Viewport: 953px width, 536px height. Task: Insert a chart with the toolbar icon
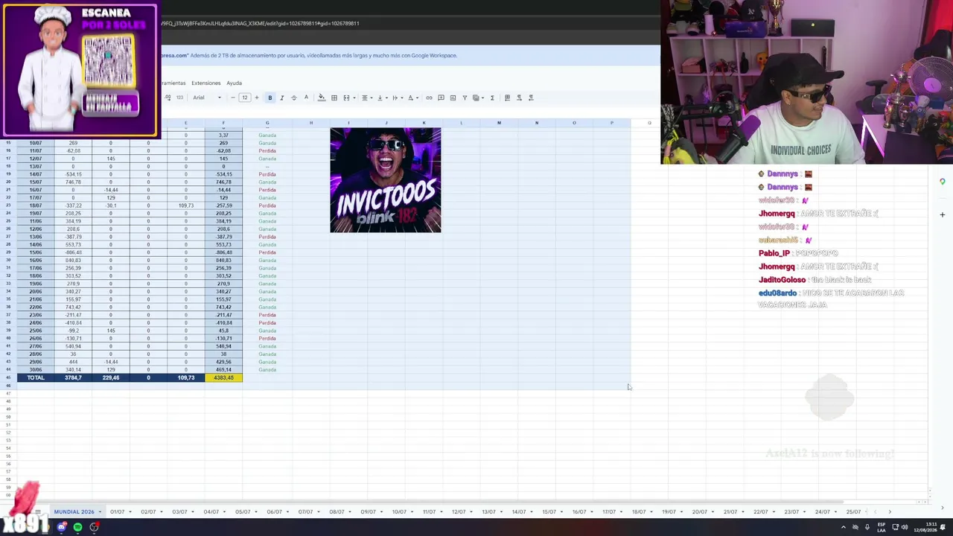coord(453,98)
